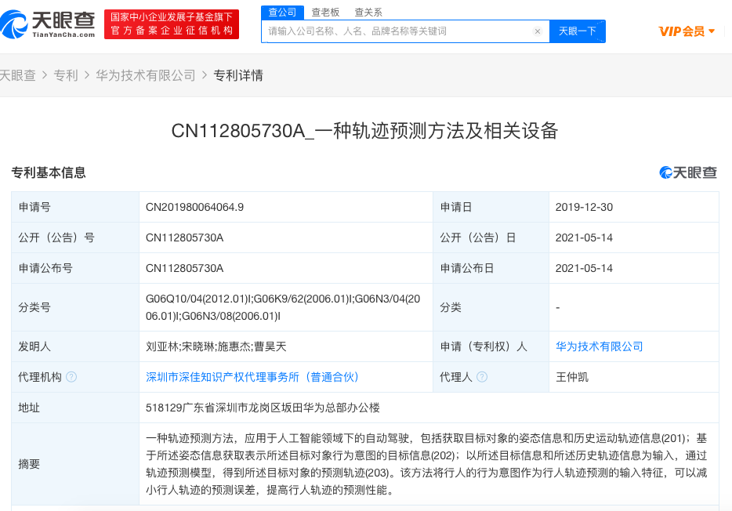Click the 发明人 label cell

75,346
